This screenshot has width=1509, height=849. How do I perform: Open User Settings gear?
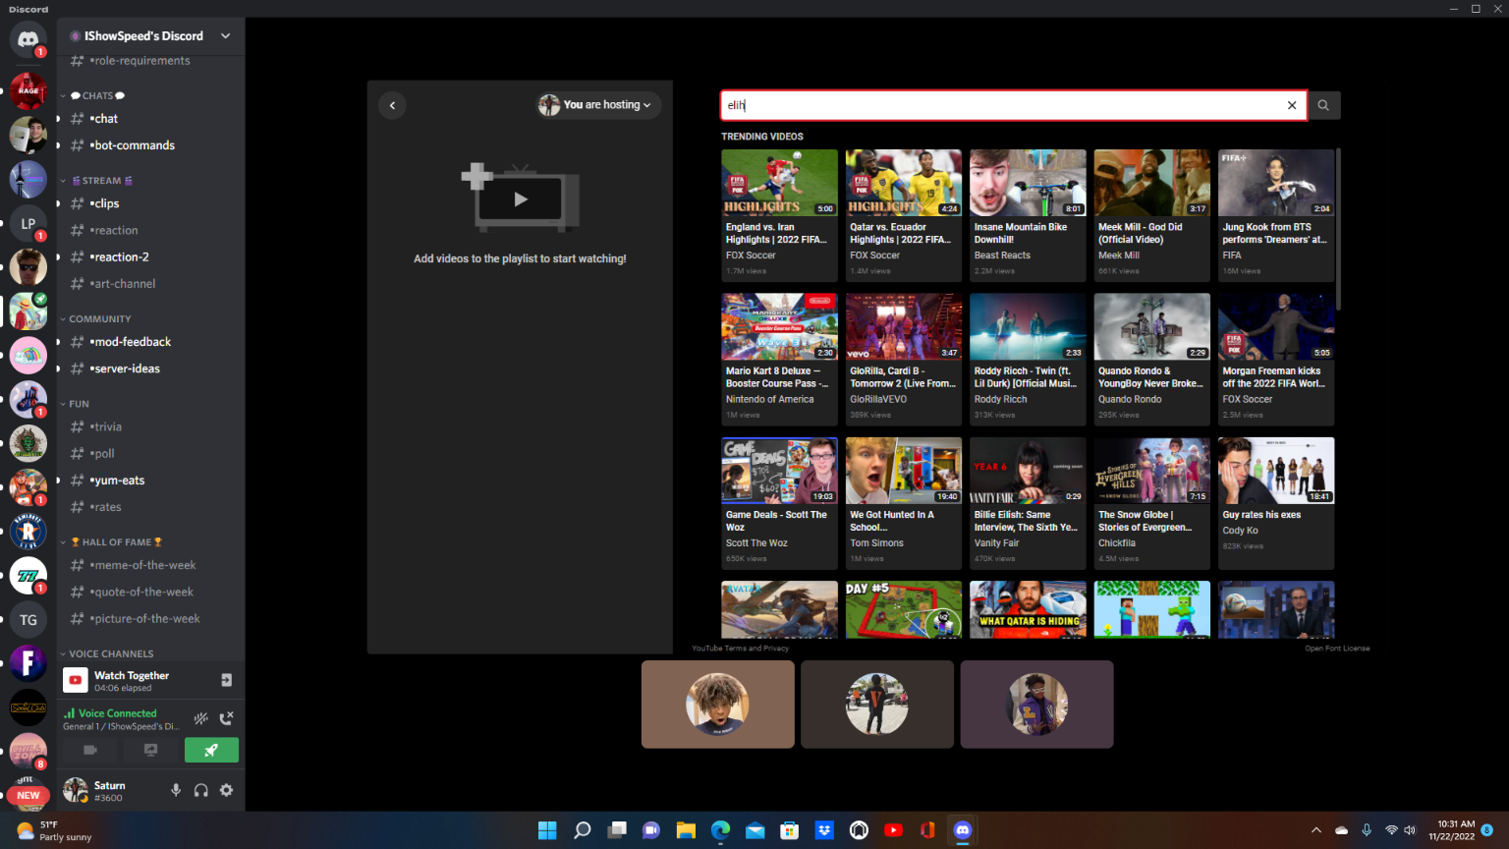pyautogui.click(x=226, y=790)
